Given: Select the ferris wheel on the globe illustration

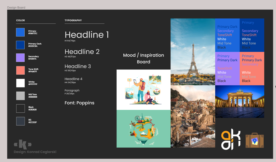Looking at the screenshot, I should coord(137,118).
